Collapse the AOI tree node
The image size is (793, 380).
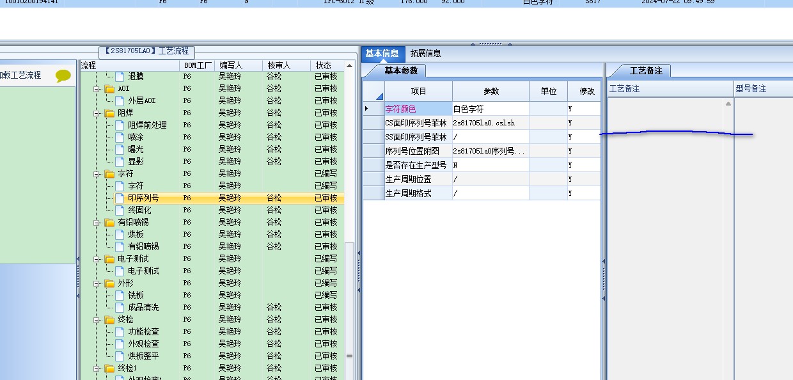pyautogui.click(x=97, y=89)
